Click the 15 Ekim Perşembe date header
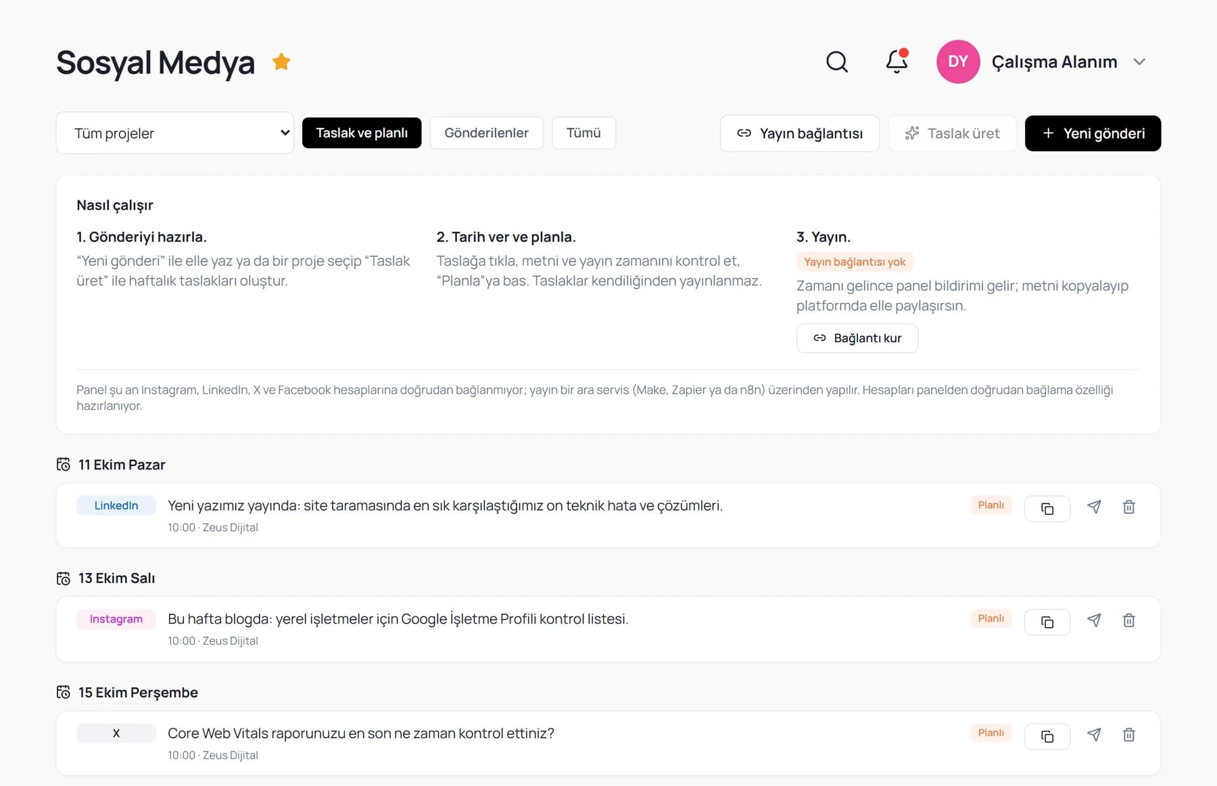Screen dimensions: 1217x786 pyautogui.click(x=138, y=693)
